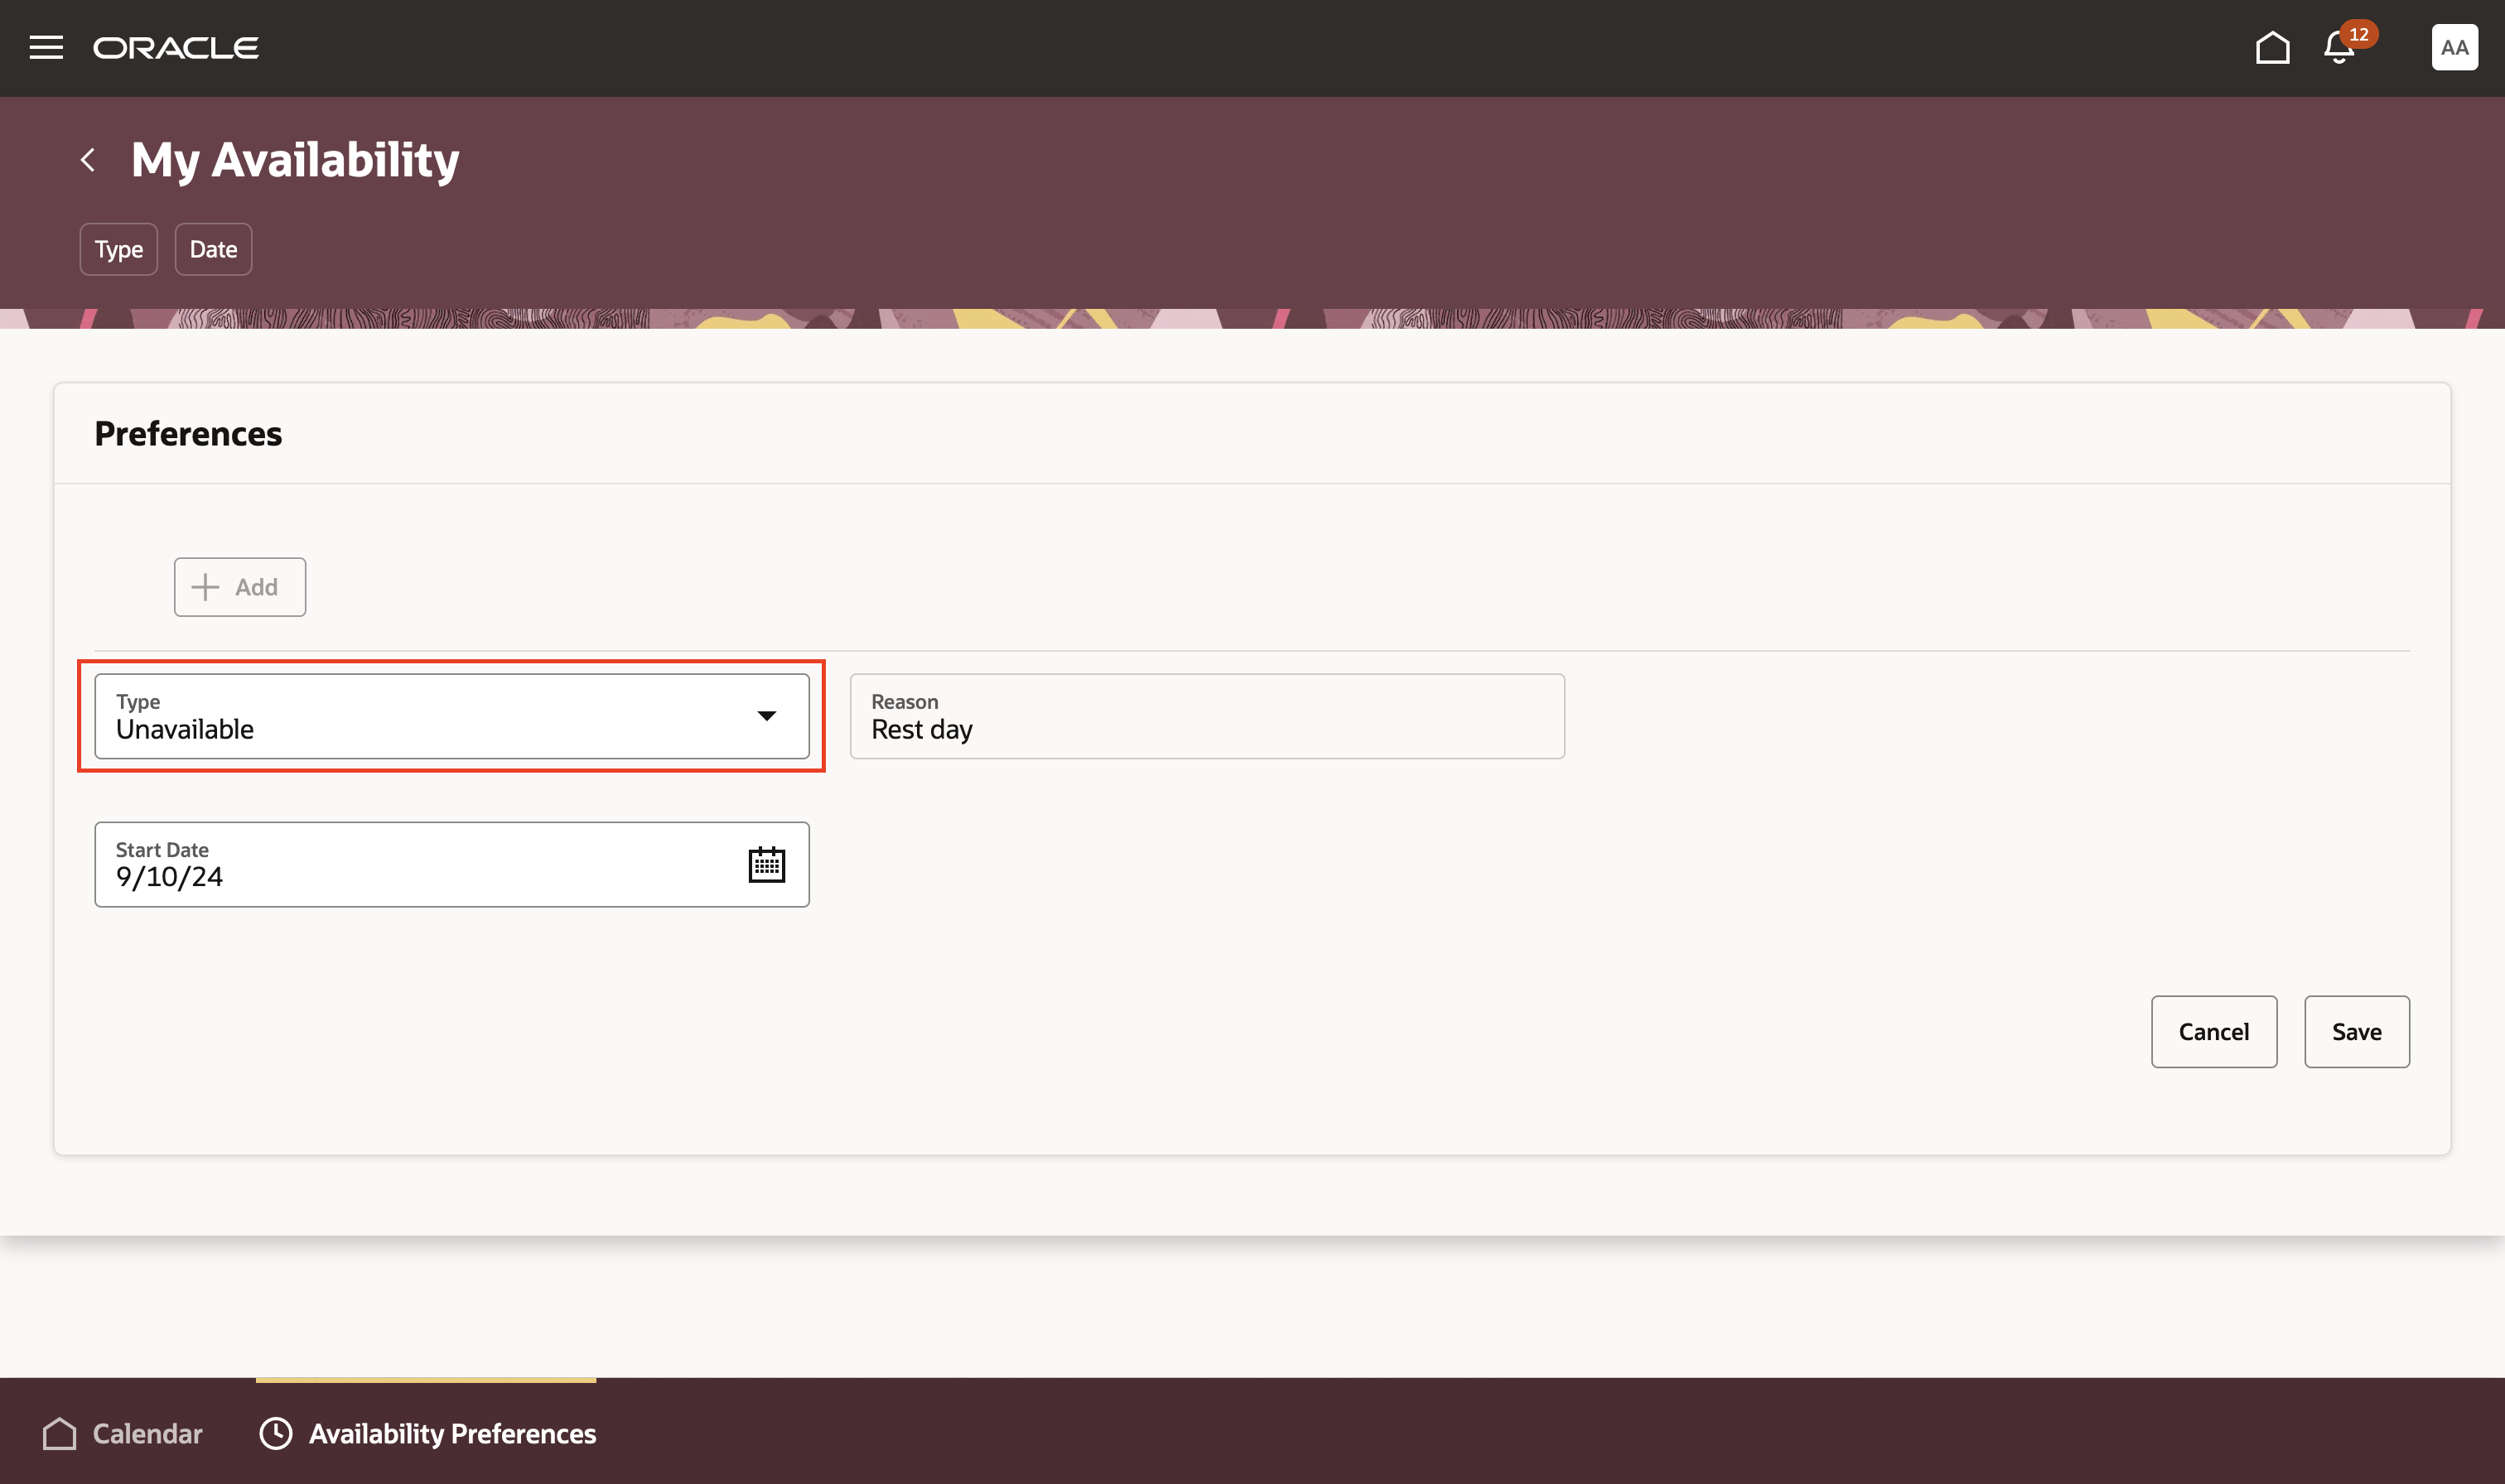Image resolution: width=2505 pixels, height=1484 pixels.
Task: Click the plus icon on Add button
Action: tap(205, 587)
